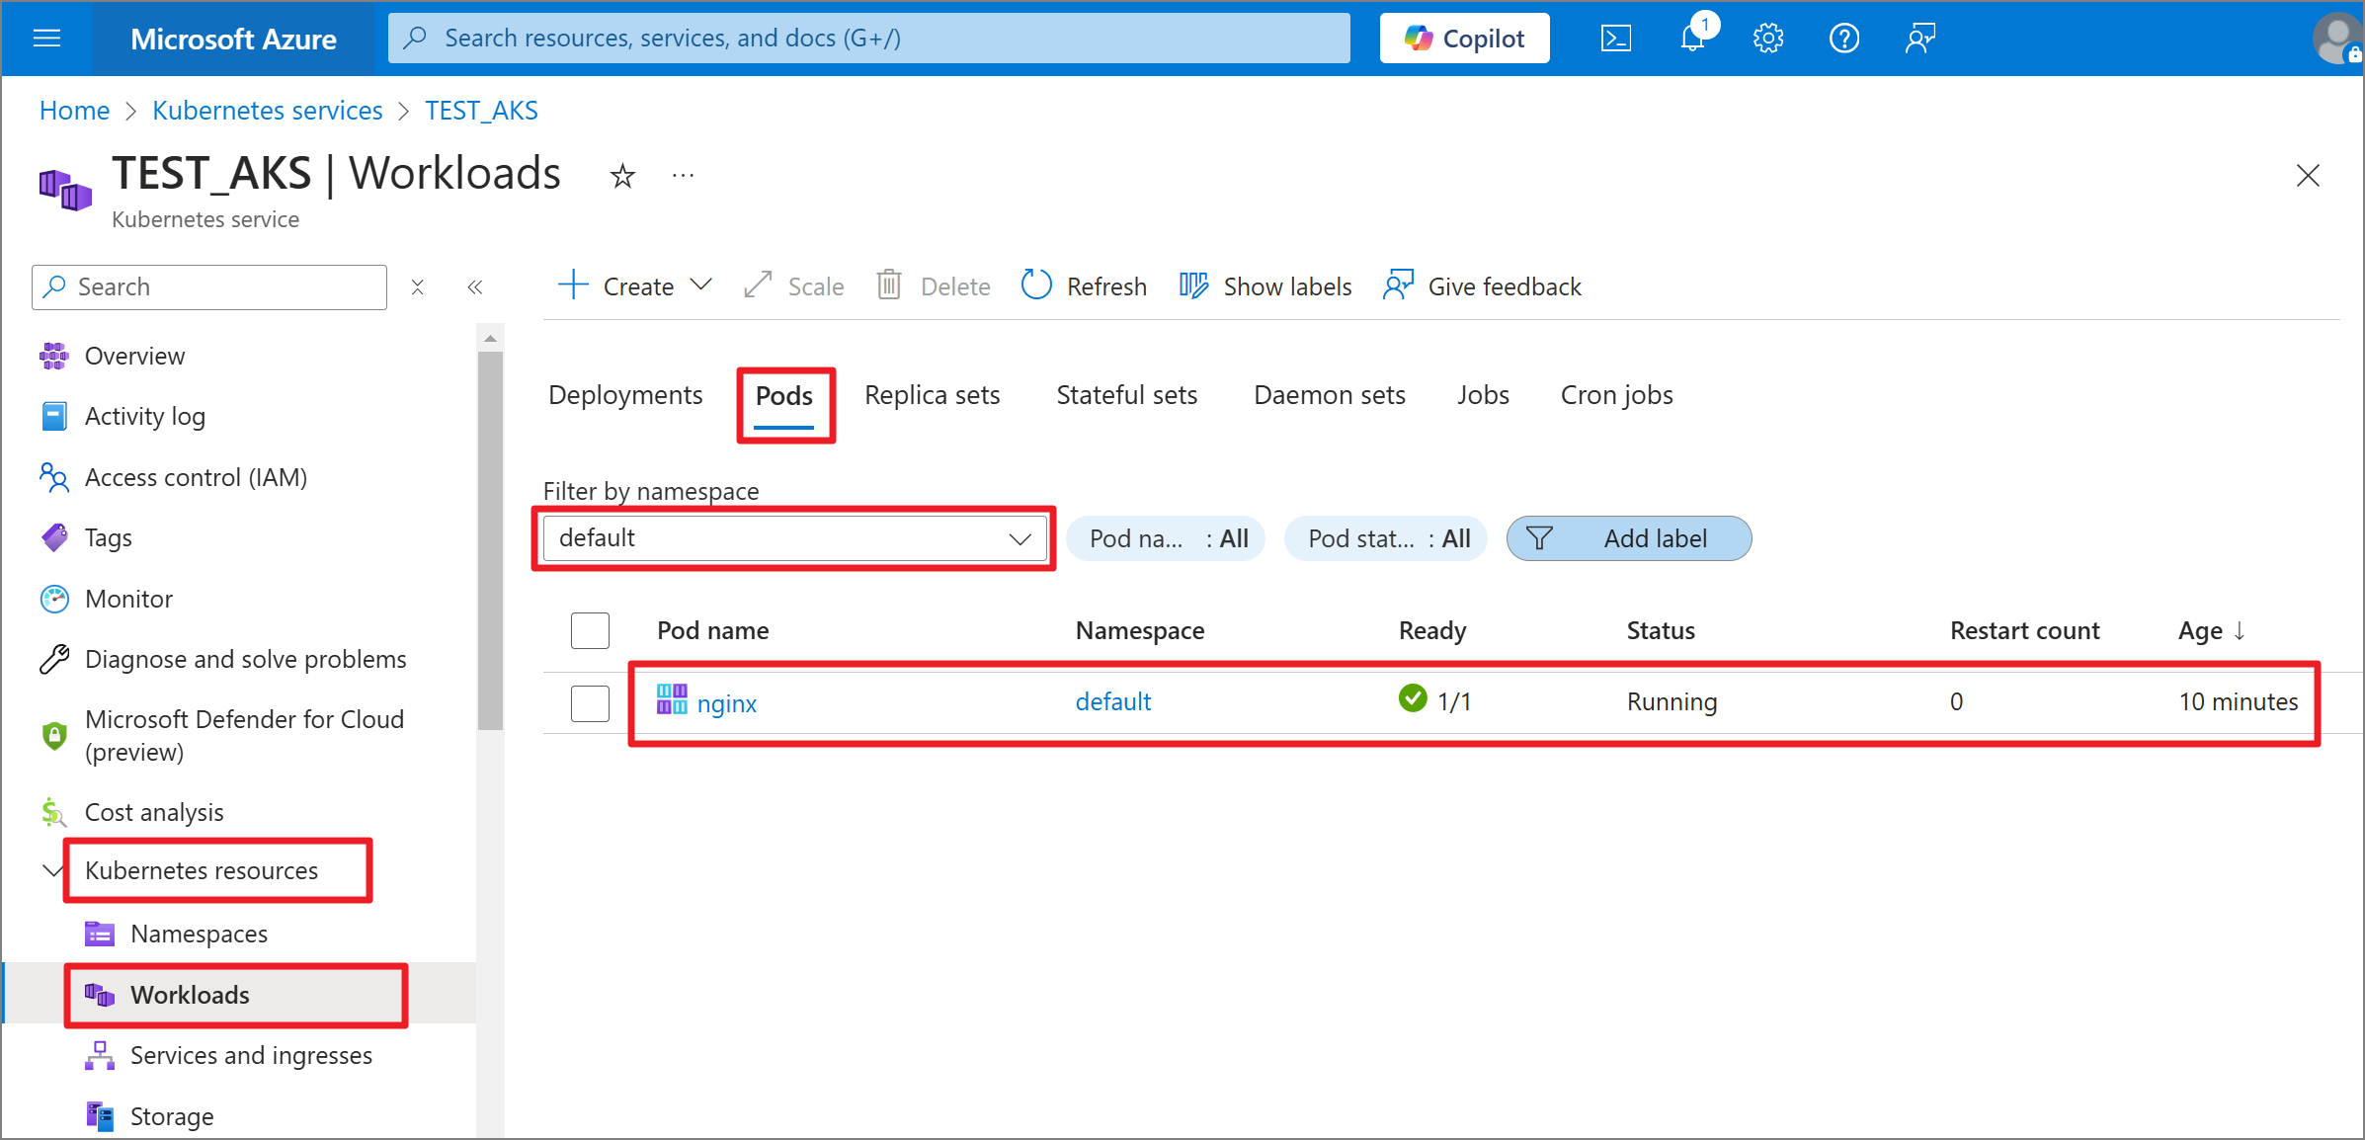Open the nginx pod link
Screen dimensions: 2365x1140
click(726, 703)
